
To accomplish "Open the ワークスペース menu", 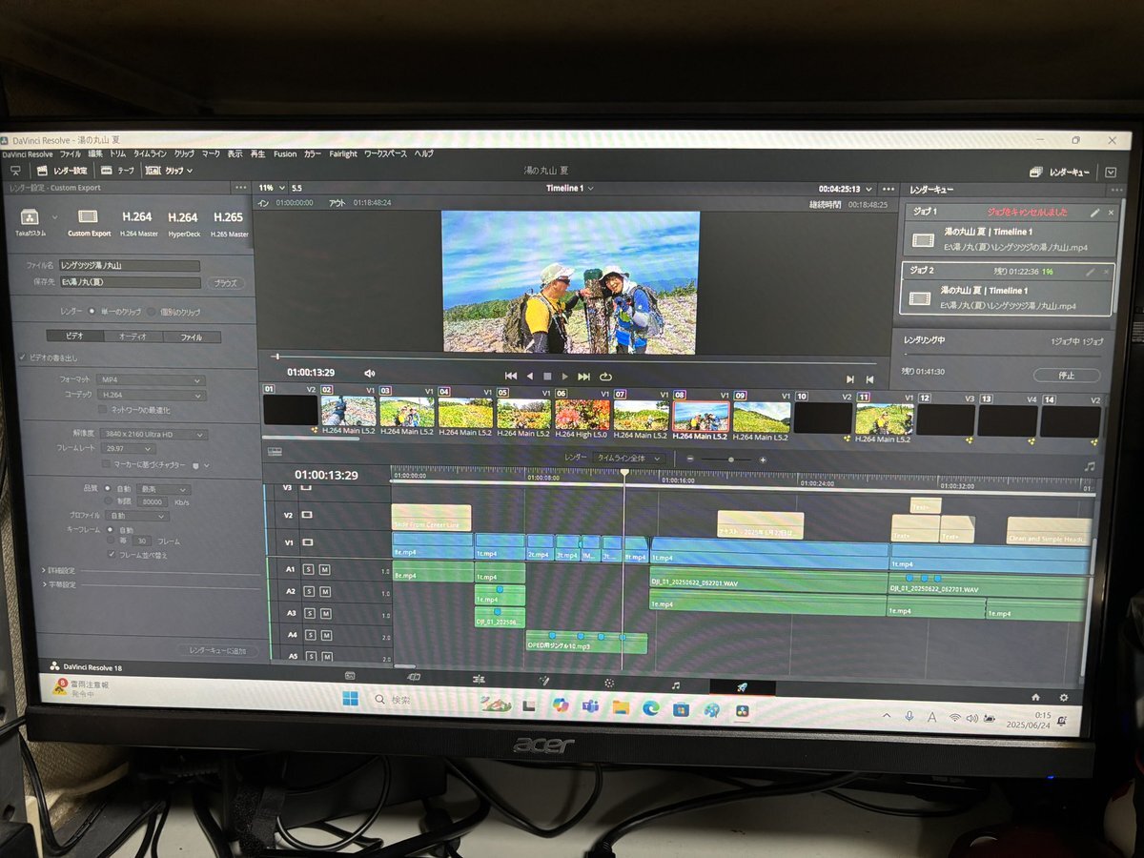I will pyautogui.click(x=385, y=153).
